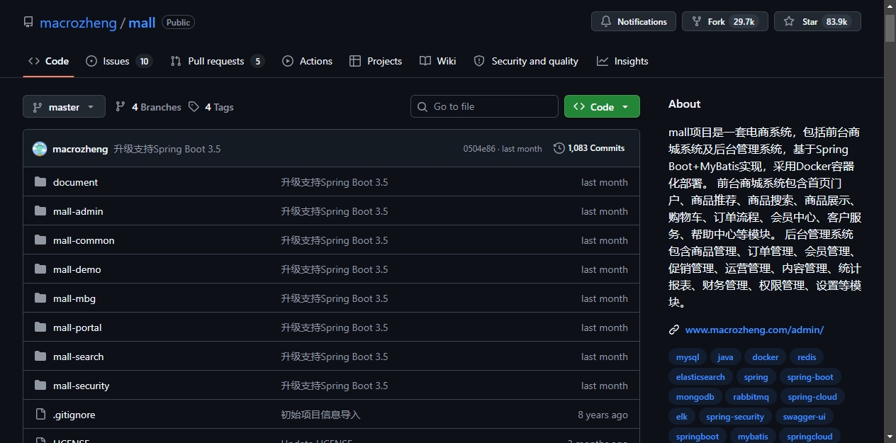The image size is (896, 443).
Task: Click the folder icon beside mall-common
Action: (40, 240)
